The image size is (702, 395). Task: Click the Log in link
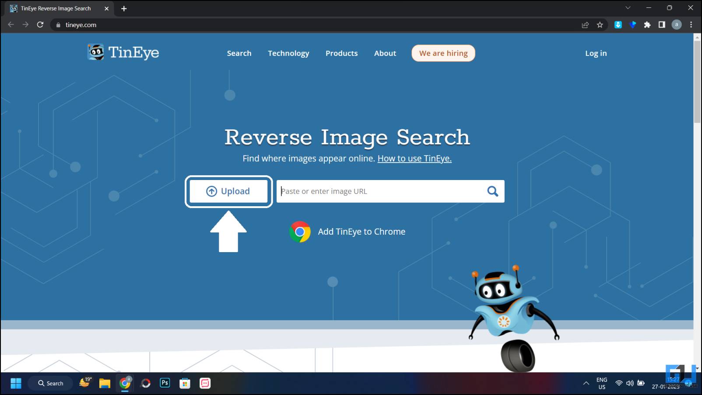point(596,53)
